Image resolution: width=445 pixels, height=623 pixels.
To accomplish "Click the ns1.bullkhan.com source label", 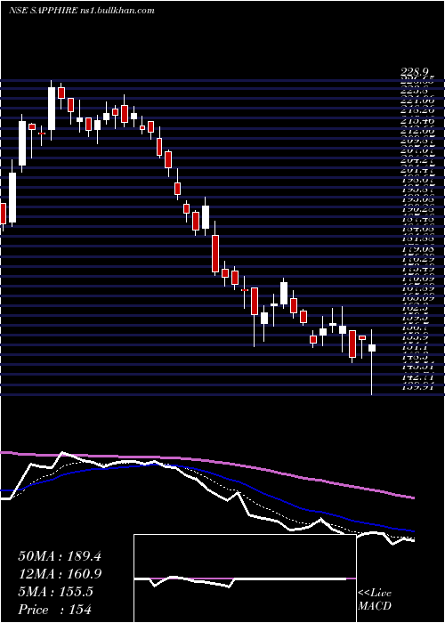I will 117,11.
